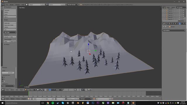The height and width of the screenshot is (105, 187).
Task: Click the Delete button in Edit panel
Action: (x=10, y=27)
